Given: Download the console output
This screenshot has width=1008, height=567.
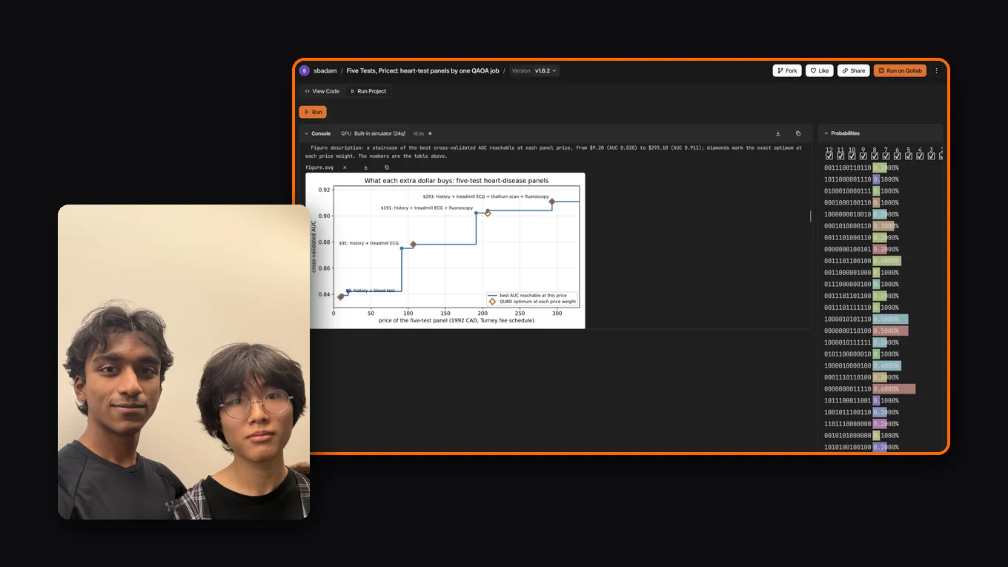Looking at the screenshot, I should pos(778,133).
